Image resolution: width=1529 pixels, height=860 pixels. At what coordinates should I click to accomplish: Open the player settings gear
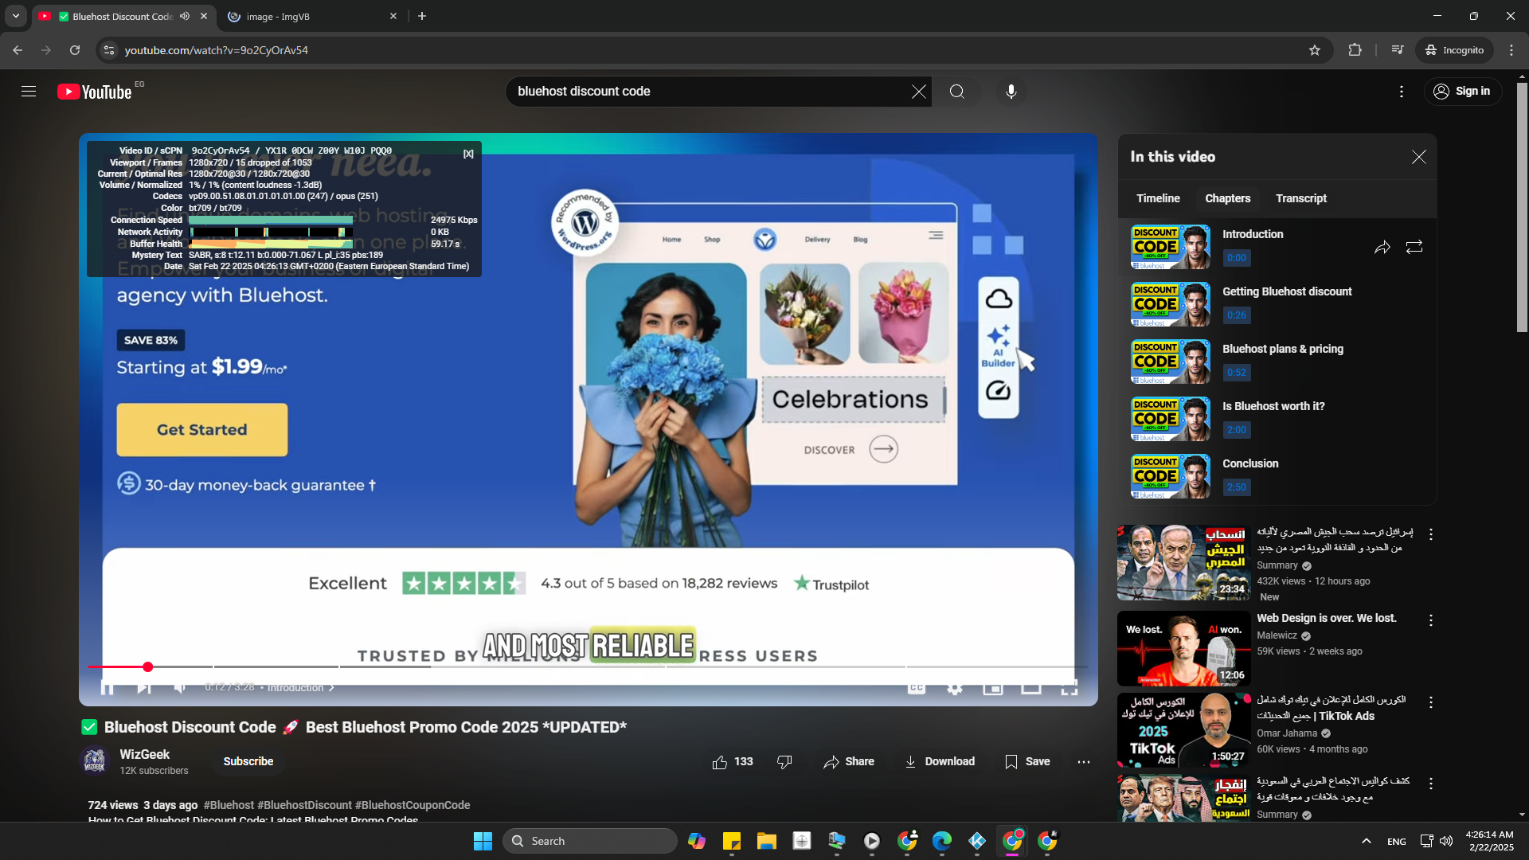coord(955,687)
